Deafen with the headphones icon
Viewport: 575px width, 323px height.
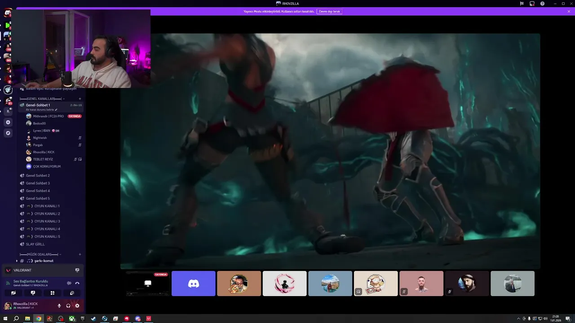point(68,306)
